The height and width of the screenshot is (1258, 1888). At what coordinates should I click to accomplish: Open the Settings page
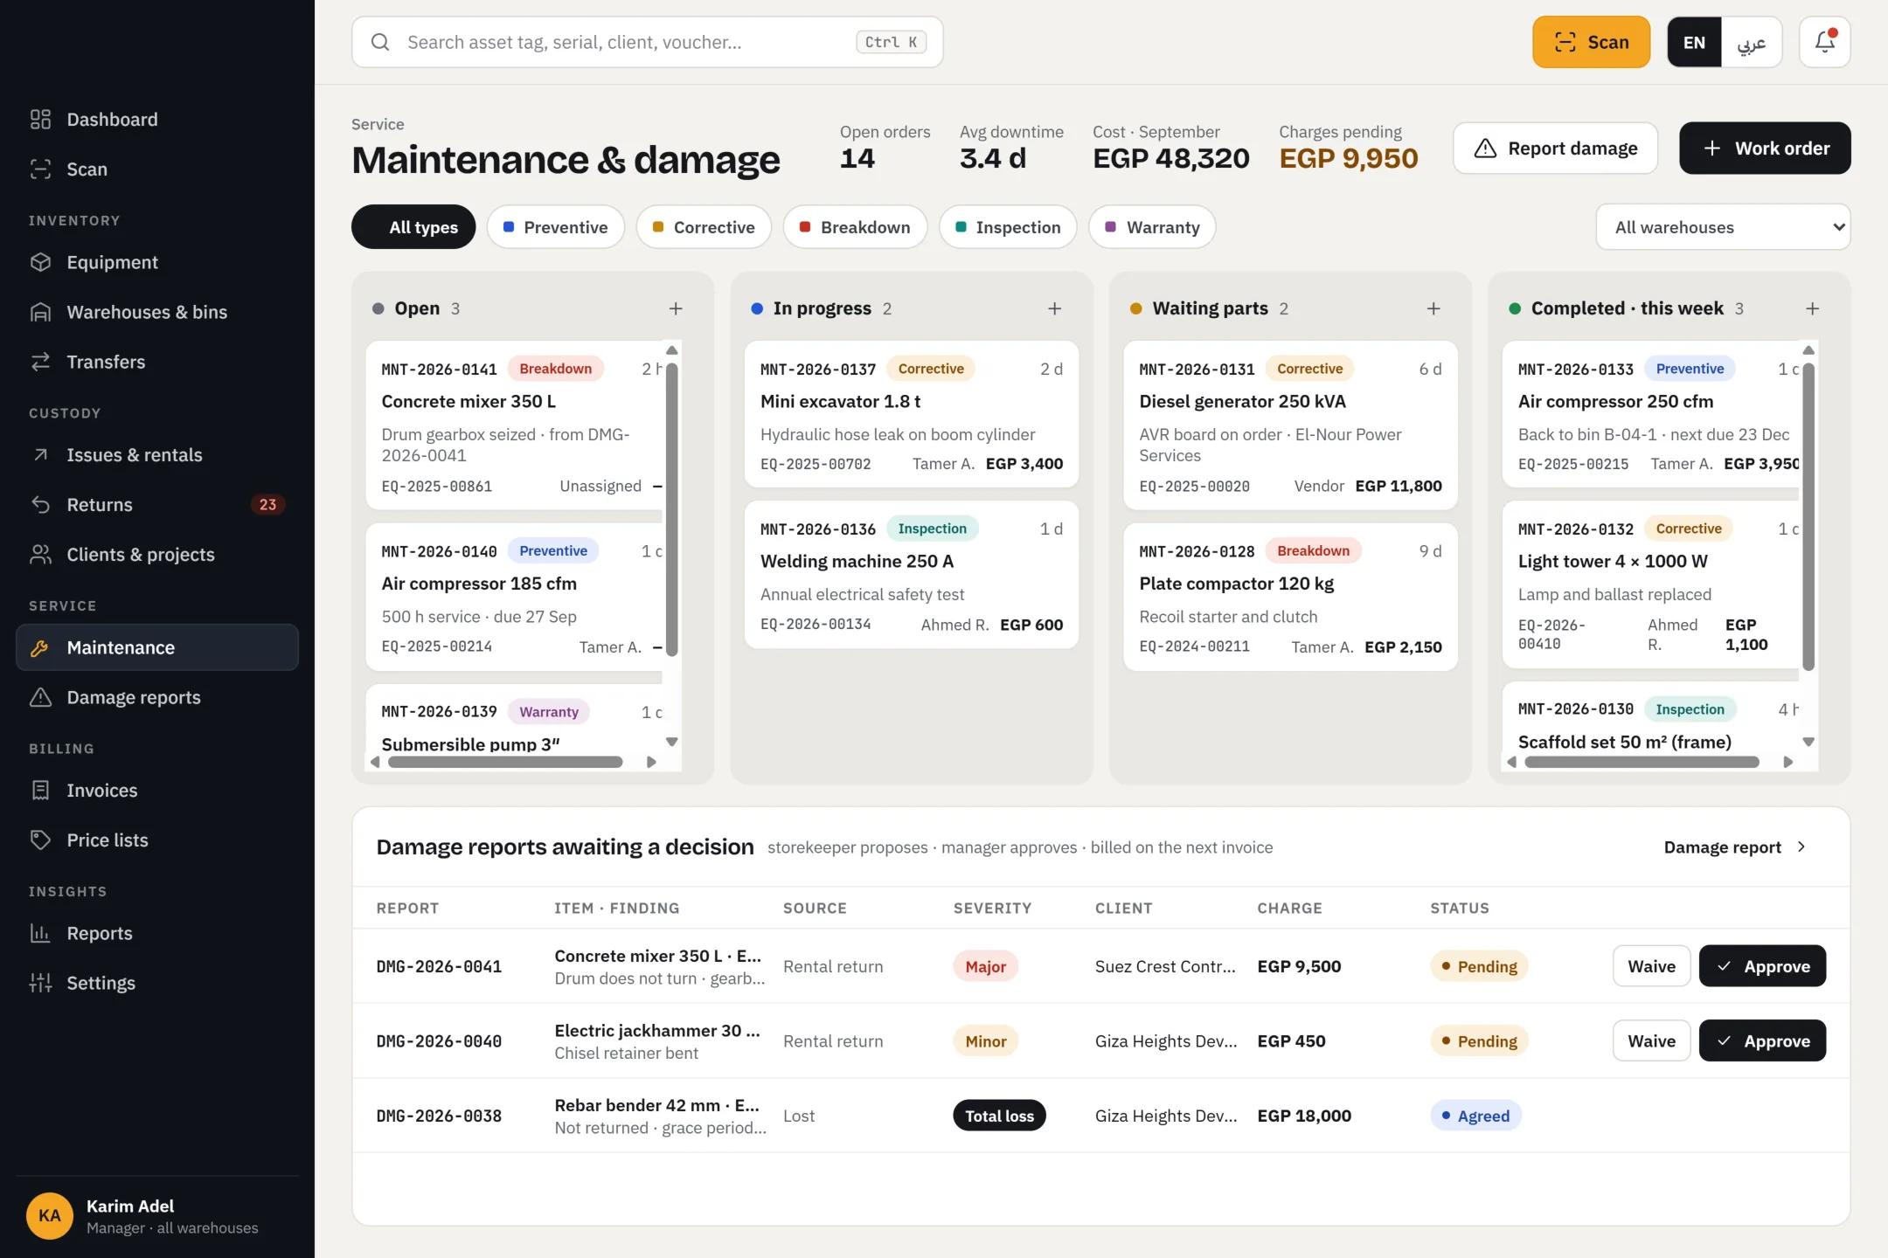point(157,984)
